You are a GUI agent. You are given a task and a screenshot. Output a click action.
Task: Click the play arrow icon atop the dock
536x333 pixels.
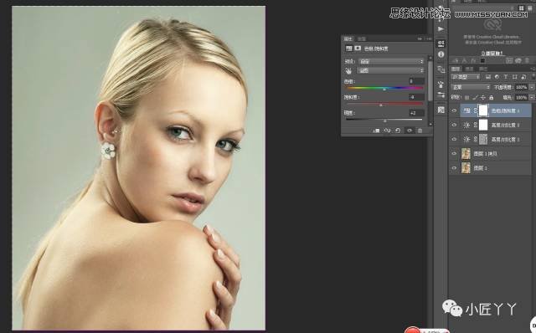point(441,28)
